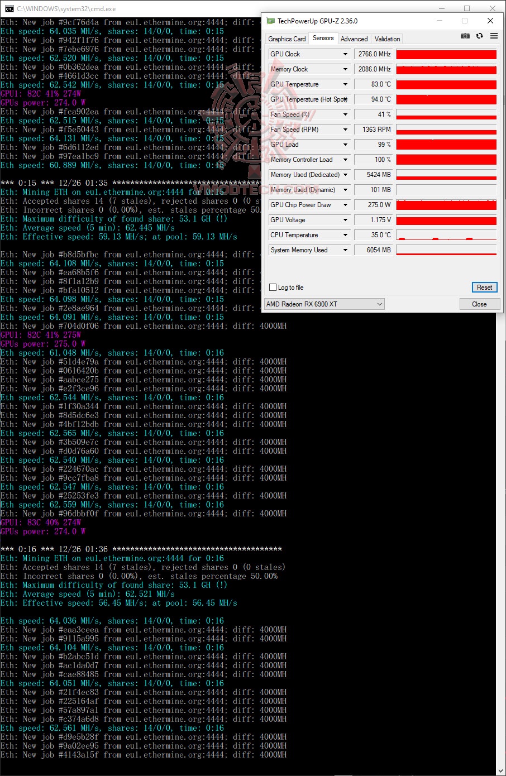Expand the GPU Load sensor dropdown

[345, 145]
